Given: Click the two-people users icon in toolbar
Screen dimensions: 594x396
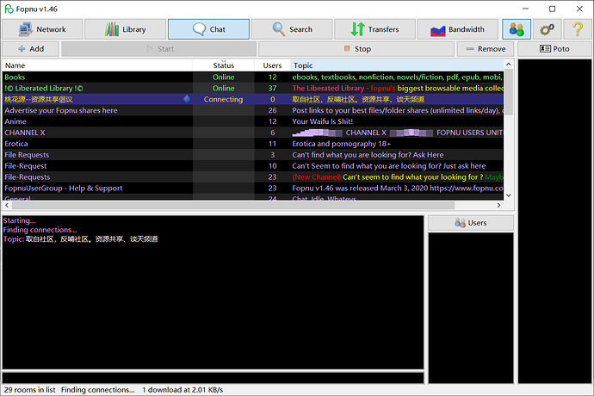Looking at the screenshot, I should [517, 29].
